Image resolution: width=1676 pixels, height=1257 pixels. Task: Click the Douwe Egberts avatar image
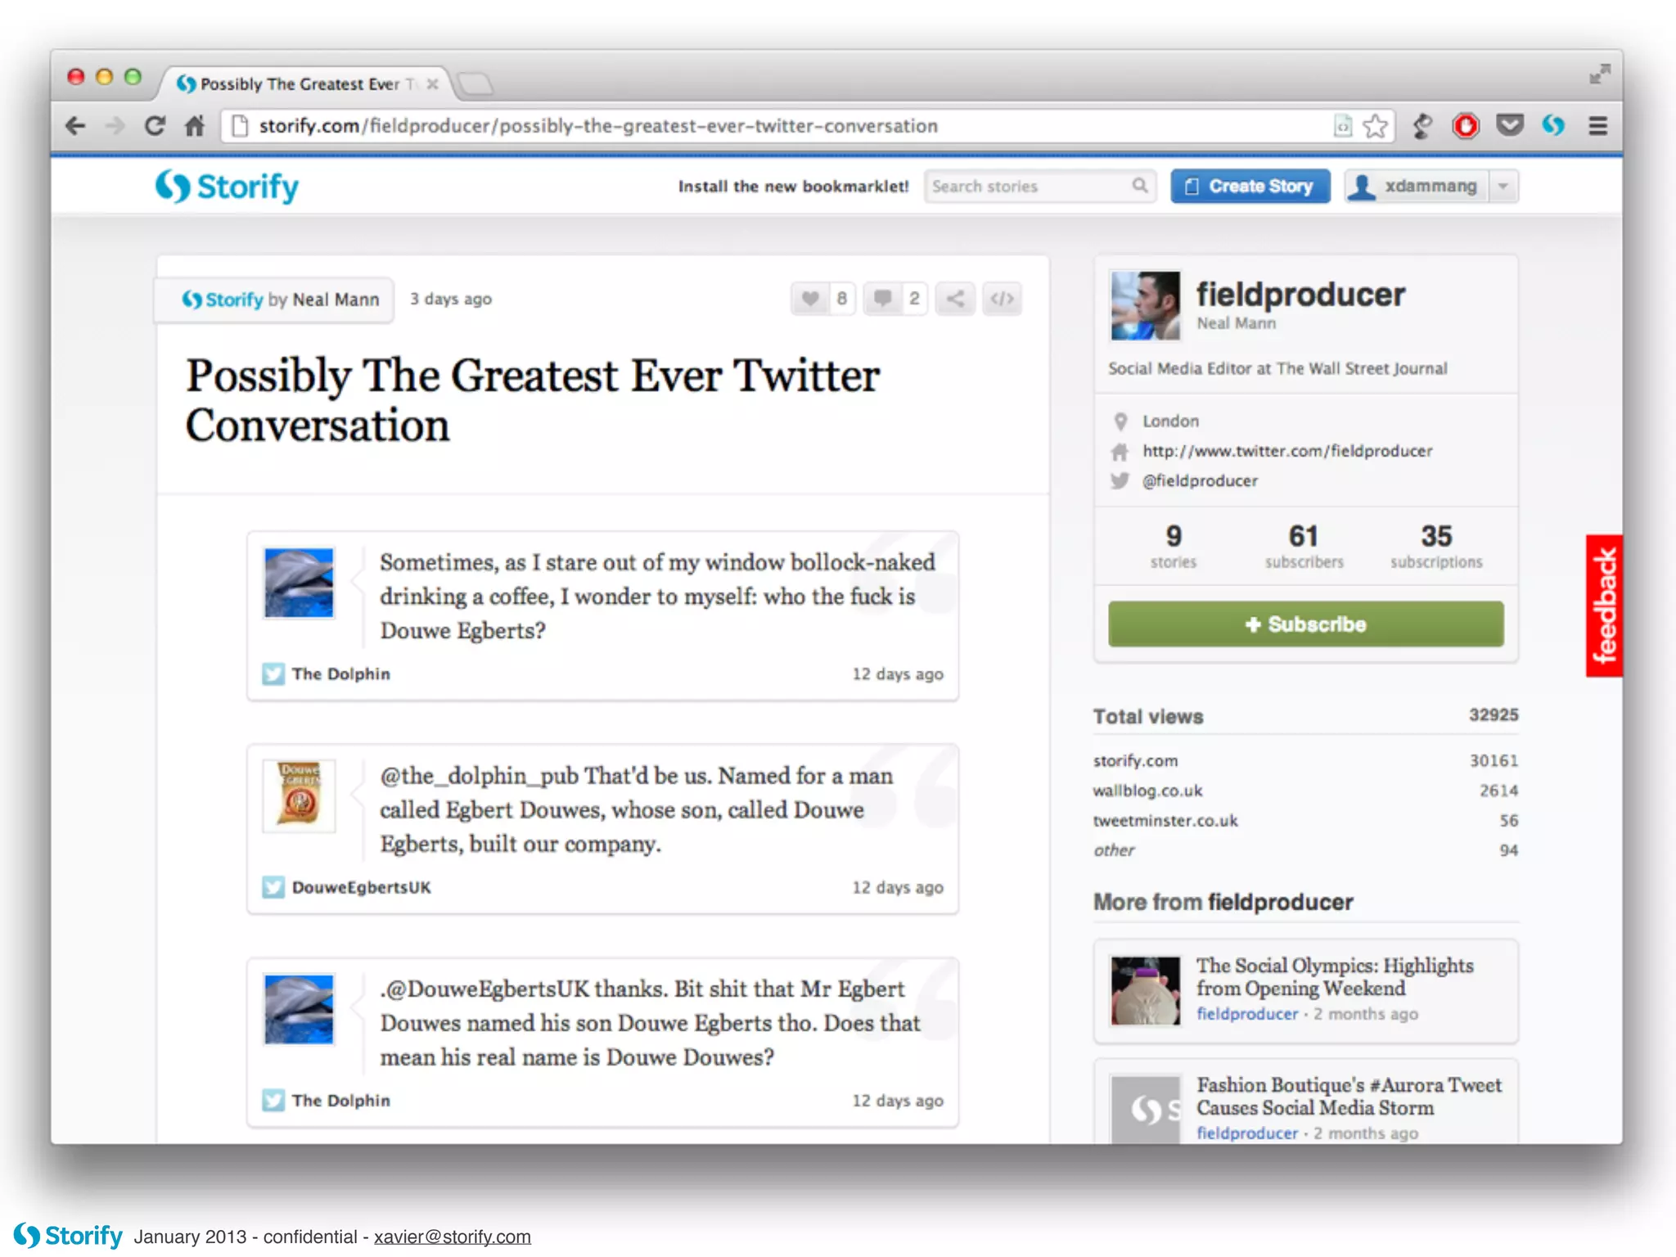299,795
